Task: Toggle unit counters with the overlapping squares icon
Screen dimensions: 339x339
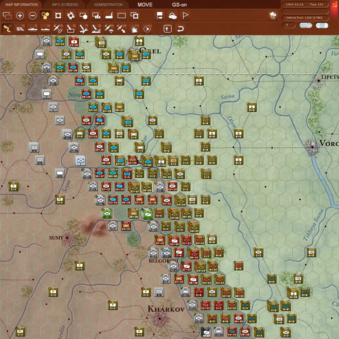Action: (7, 16)
